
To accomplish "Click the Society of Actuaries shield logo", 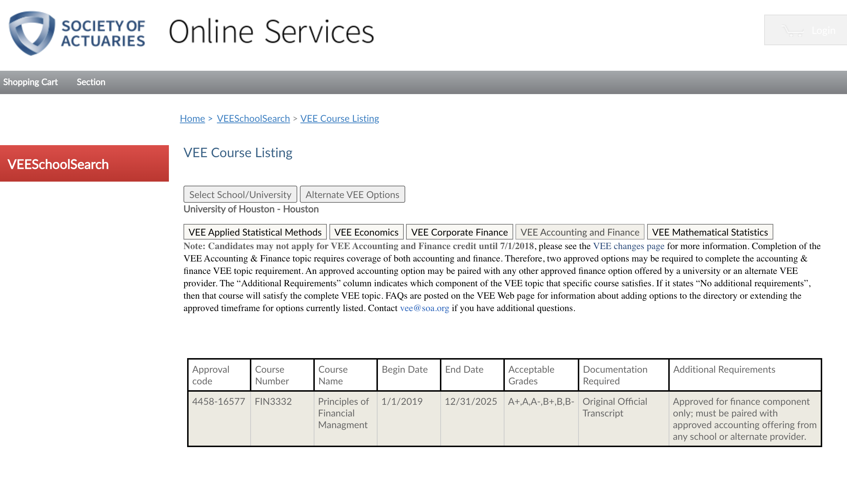I will click(x=32, y=33).
